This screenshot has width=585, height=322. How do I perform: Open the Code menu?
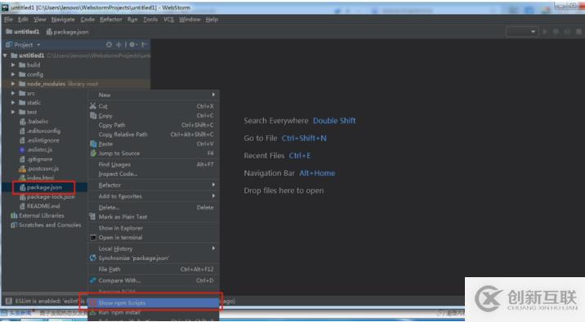87,20
